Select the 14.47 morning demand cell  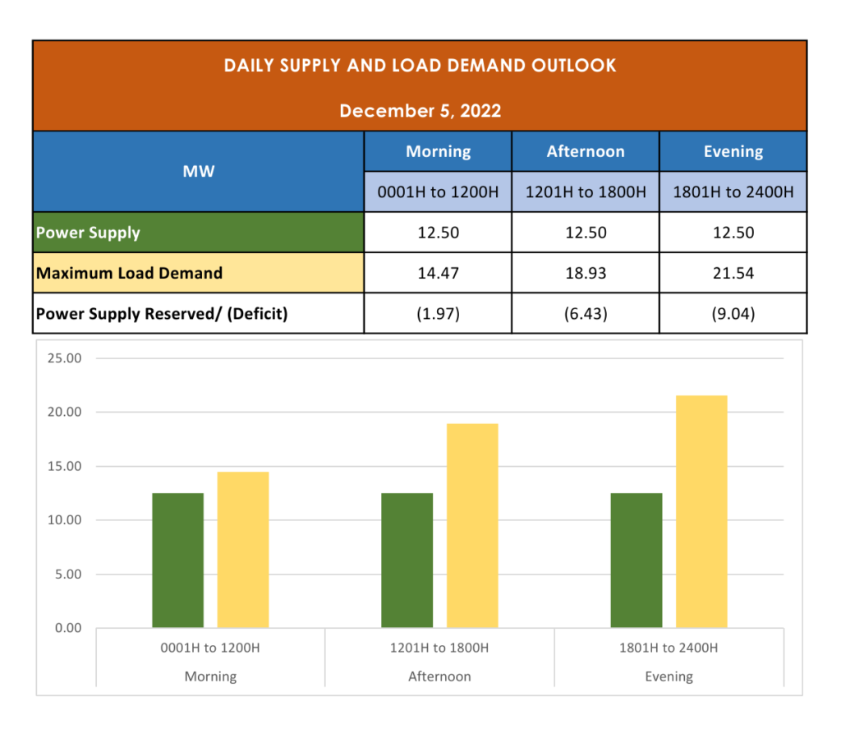pos(438,273)
